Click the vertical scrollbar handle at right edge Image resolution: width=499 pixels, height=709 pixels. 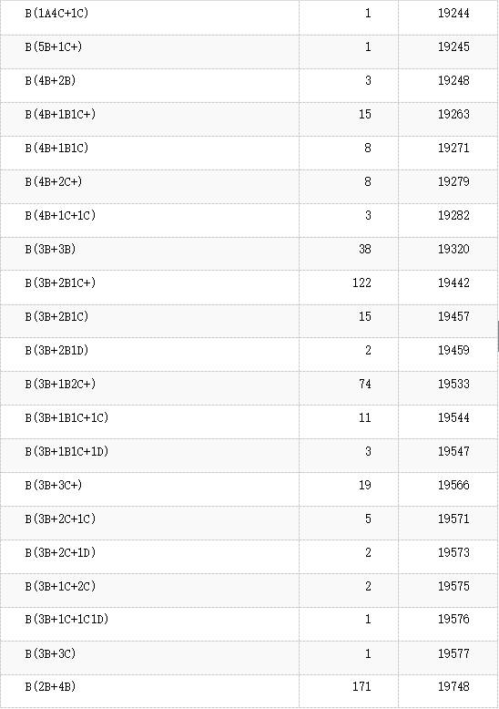click(498, 336)
